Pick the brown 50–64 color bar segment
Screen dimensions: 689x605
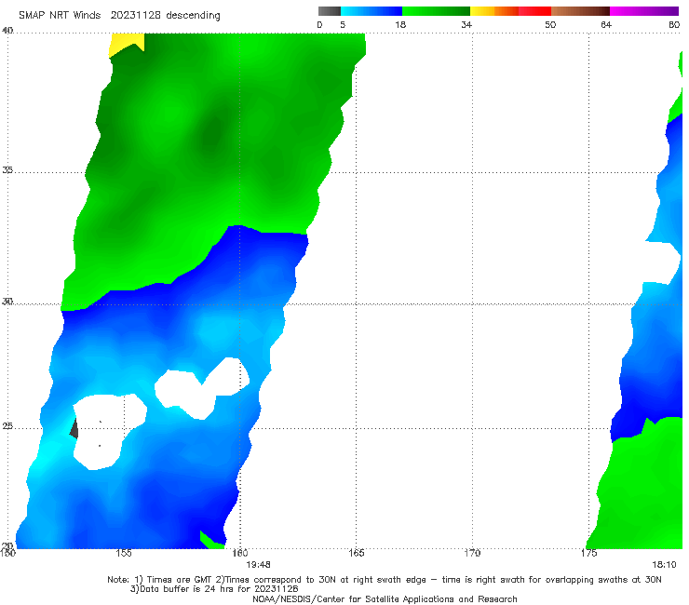pos(580,11)
